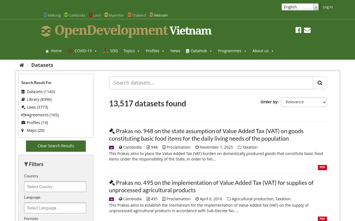Click the Cambodia flag under Prakas no. 495
The height and width of the screenshot is (221, 355).
[111, 199]
